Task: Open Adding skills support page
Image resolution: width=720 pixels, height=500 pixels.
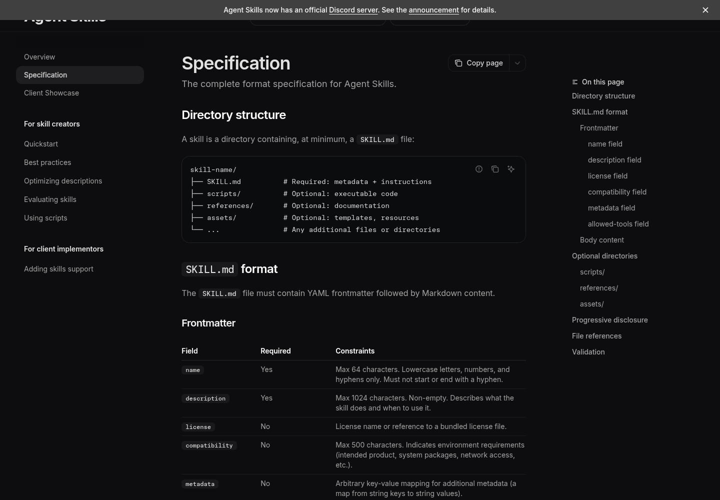Action: (x=80, y=269)
